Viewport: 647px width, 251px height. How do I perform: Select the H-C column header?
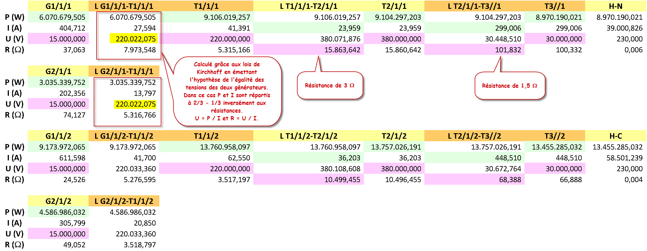pyautogui.click(x=615, y=136)
